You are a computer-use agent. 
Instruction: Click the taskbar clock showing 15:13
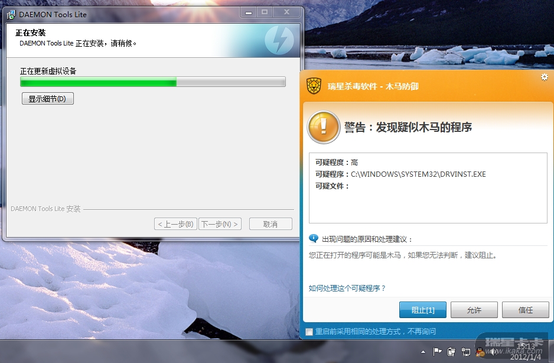[x=526, y=351]
